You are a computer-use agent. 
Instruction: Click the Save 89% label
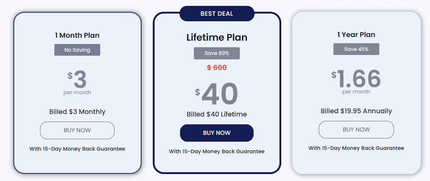[x=217, y=53]
